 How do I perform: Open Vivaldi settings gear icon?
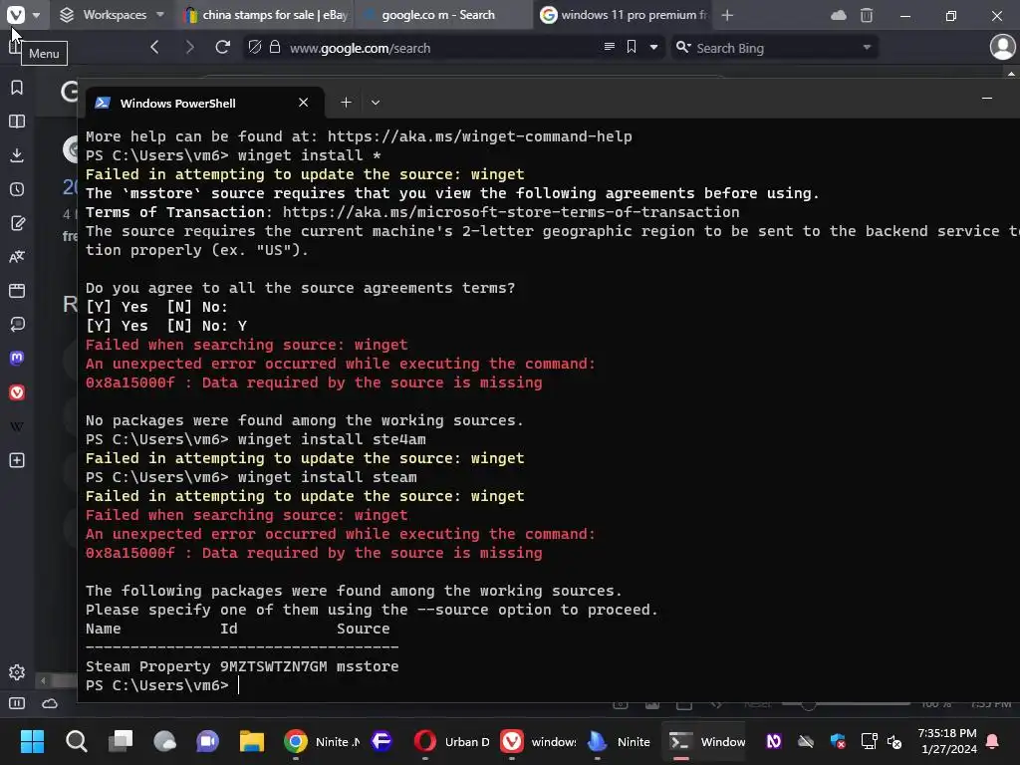pos(17,672)
